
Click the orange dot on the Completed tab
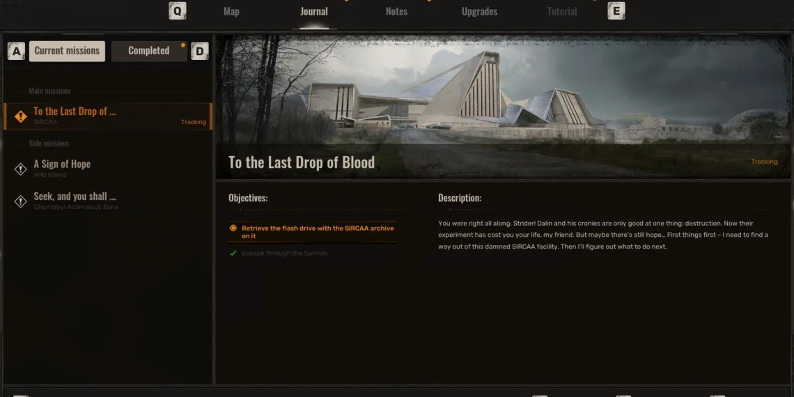tap(182, 45)
